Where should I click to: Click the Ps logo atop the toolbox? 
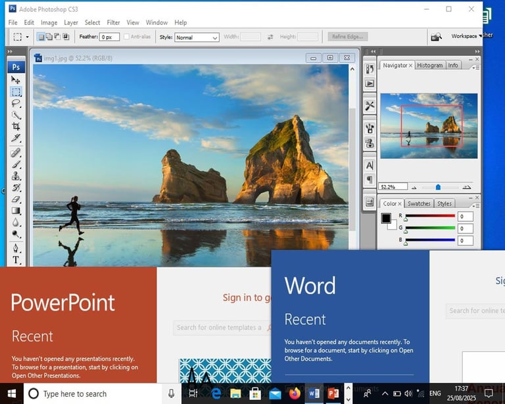coord(16,67)
